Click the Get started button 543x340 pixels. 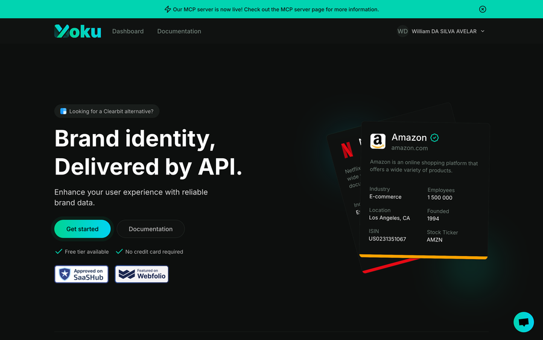click(x=83, y=229)
